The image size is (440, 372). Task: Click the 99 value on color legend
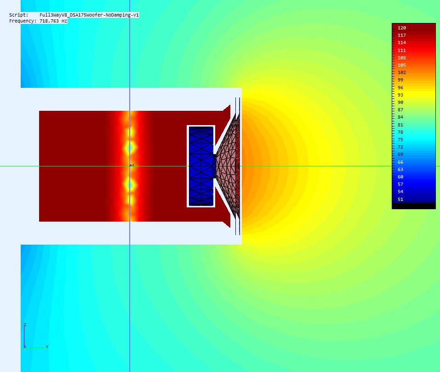400,80
